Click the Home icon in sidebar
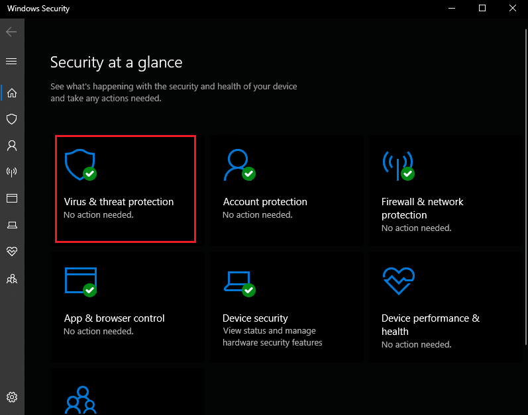 tap(12, 93)
